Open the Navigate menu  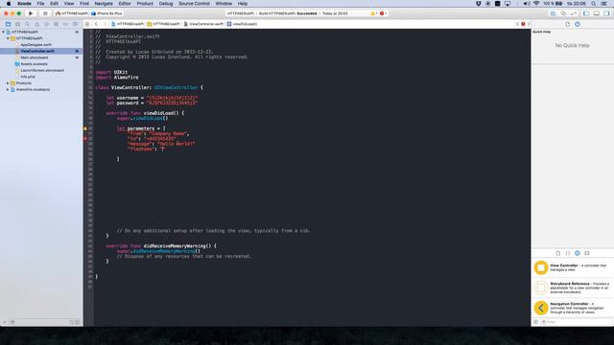pos(104,4)
